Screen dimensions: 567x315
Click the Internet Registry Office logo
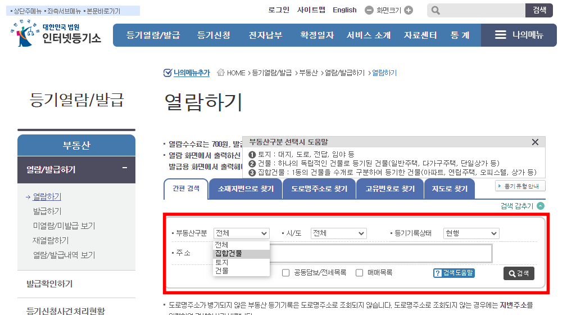pyautogui.click(x=56, y=33)
